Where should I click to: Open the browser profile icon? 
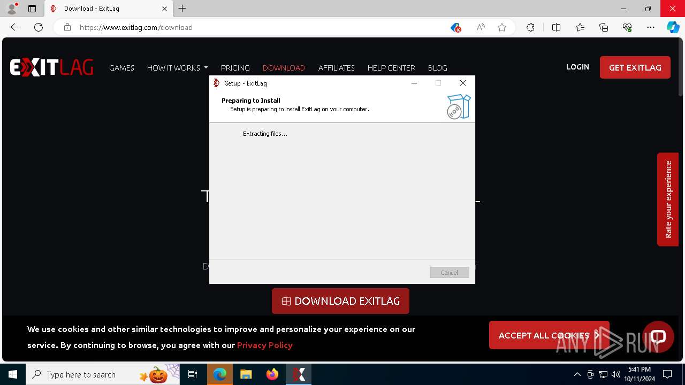[x=12, y=9]
